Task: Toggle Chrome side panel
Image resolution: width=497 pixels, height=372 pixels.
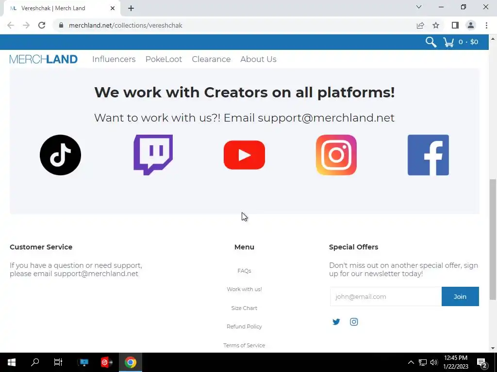Action: point(455,25)
